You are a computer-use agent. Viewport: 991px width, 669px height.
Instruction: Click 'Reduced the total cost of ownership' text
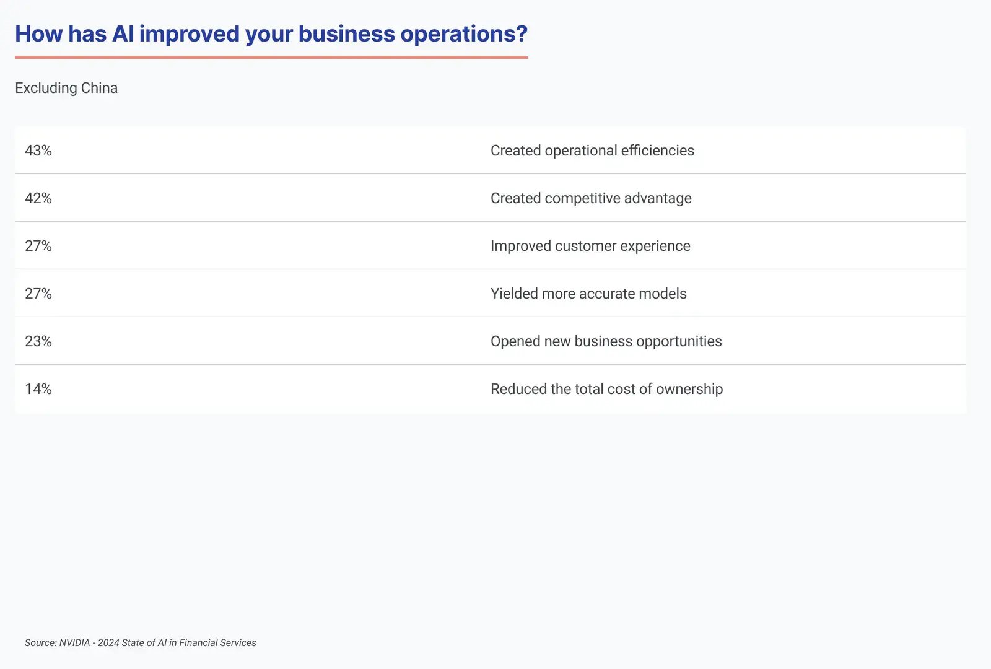point(607,389)
